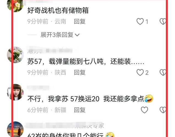
Task: Open plant avatar of Shaanxi commenter
Action: coord(15,55)
